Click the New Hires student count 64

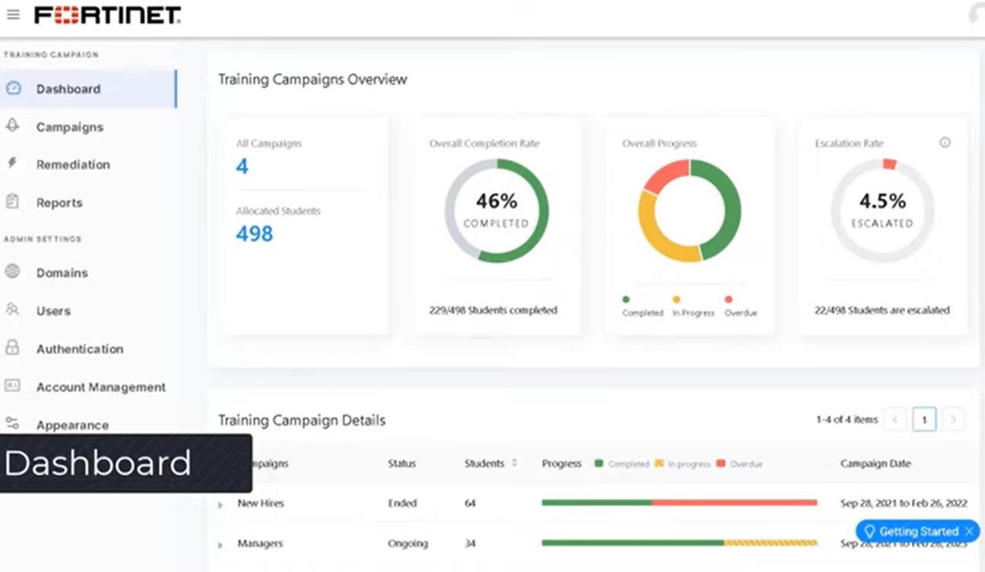(470, 504)
